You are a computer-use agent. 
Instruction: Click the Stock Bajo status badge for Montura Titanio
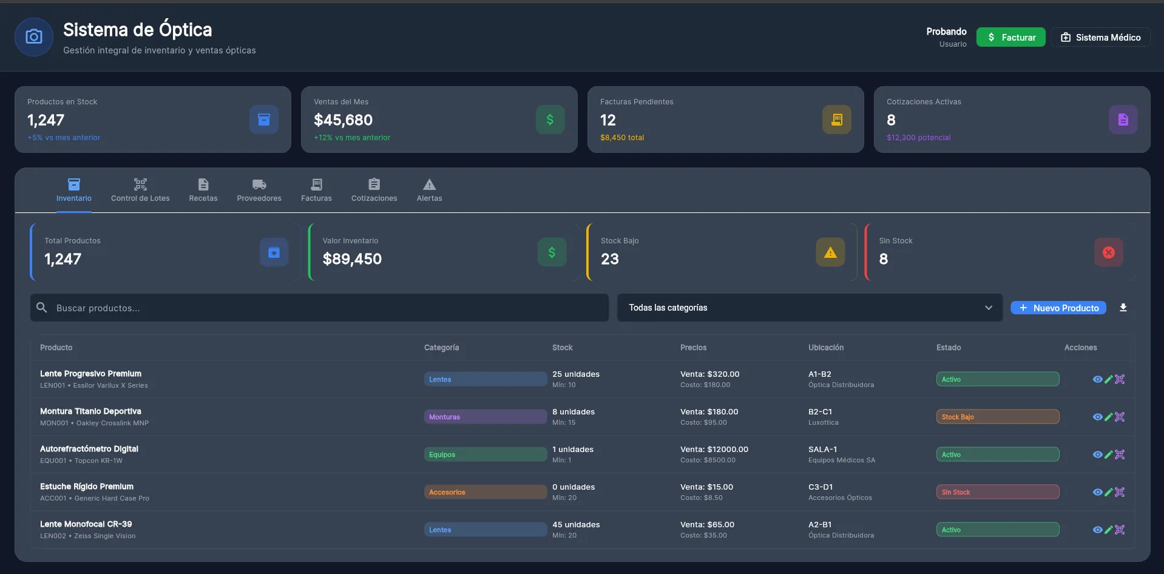[x=998, y=417]
